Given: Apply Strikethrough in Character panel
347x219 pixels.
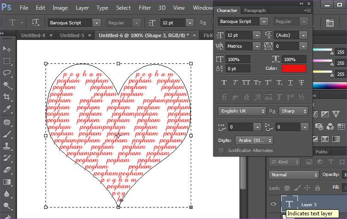Looking at the screenshot, I should tap(301, 83).
